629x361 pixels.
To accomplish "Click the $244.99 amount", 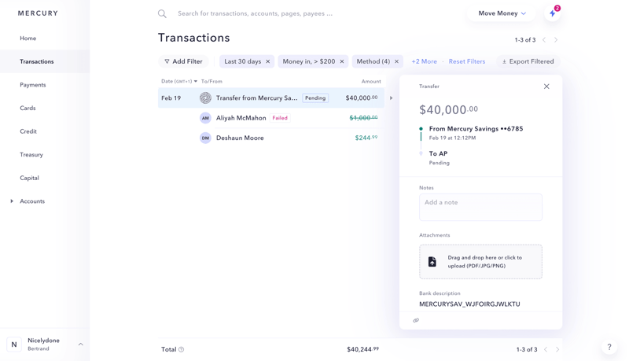I will (366, 138).
